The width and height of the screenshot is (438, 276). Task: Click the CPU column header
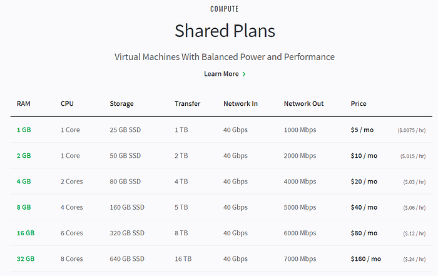(67, 104)
